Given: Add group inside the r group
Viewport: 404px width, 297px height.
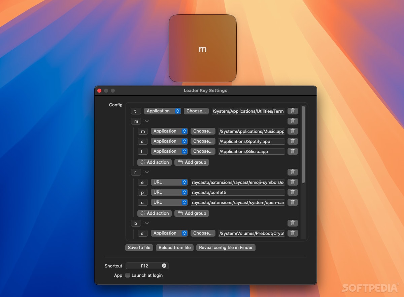Looking at the screenshot, I should 192,213.
